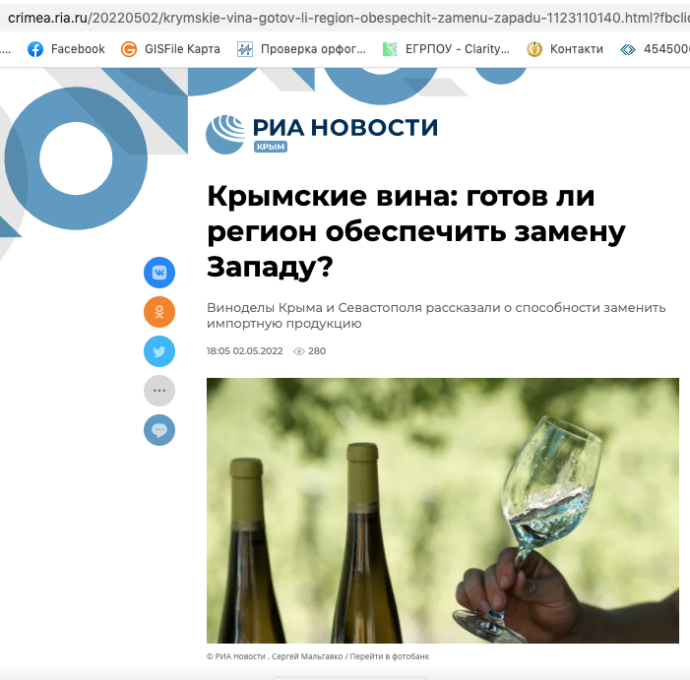Click the КРЫМ region badge
Screen dimensions: 690x680
point(270,147)
